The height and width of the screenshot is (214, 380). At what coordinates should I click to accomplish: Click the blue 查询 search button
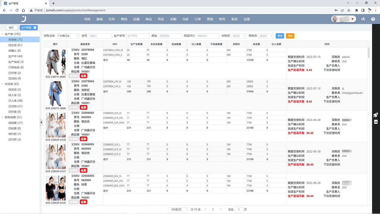[x=279, y=36]
